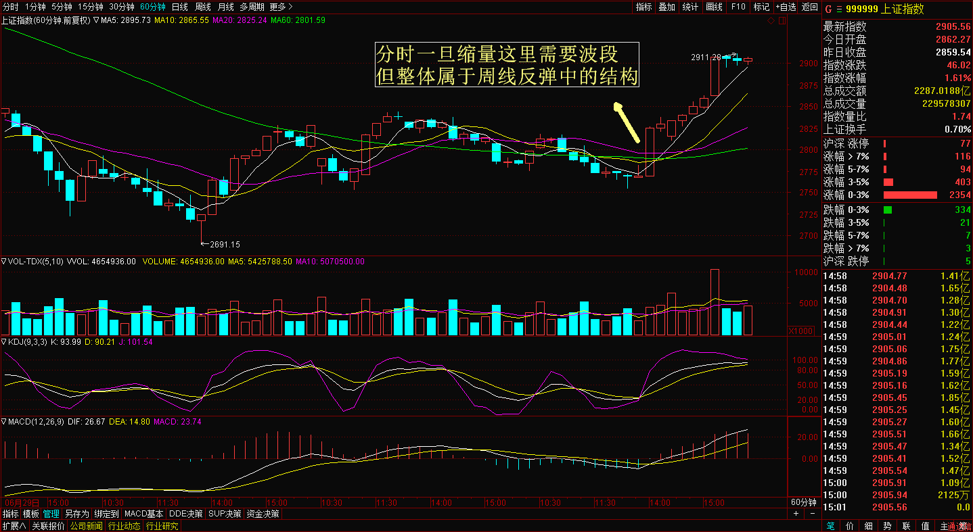Select the 主 main tab
973x532 pixels.
[944, 526]
